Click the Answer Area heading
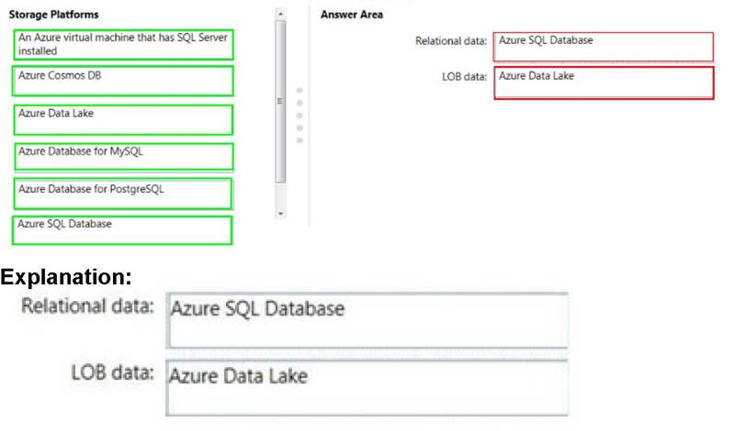The width and height of the screenshot is (735, 431). [x=352, y=15]
